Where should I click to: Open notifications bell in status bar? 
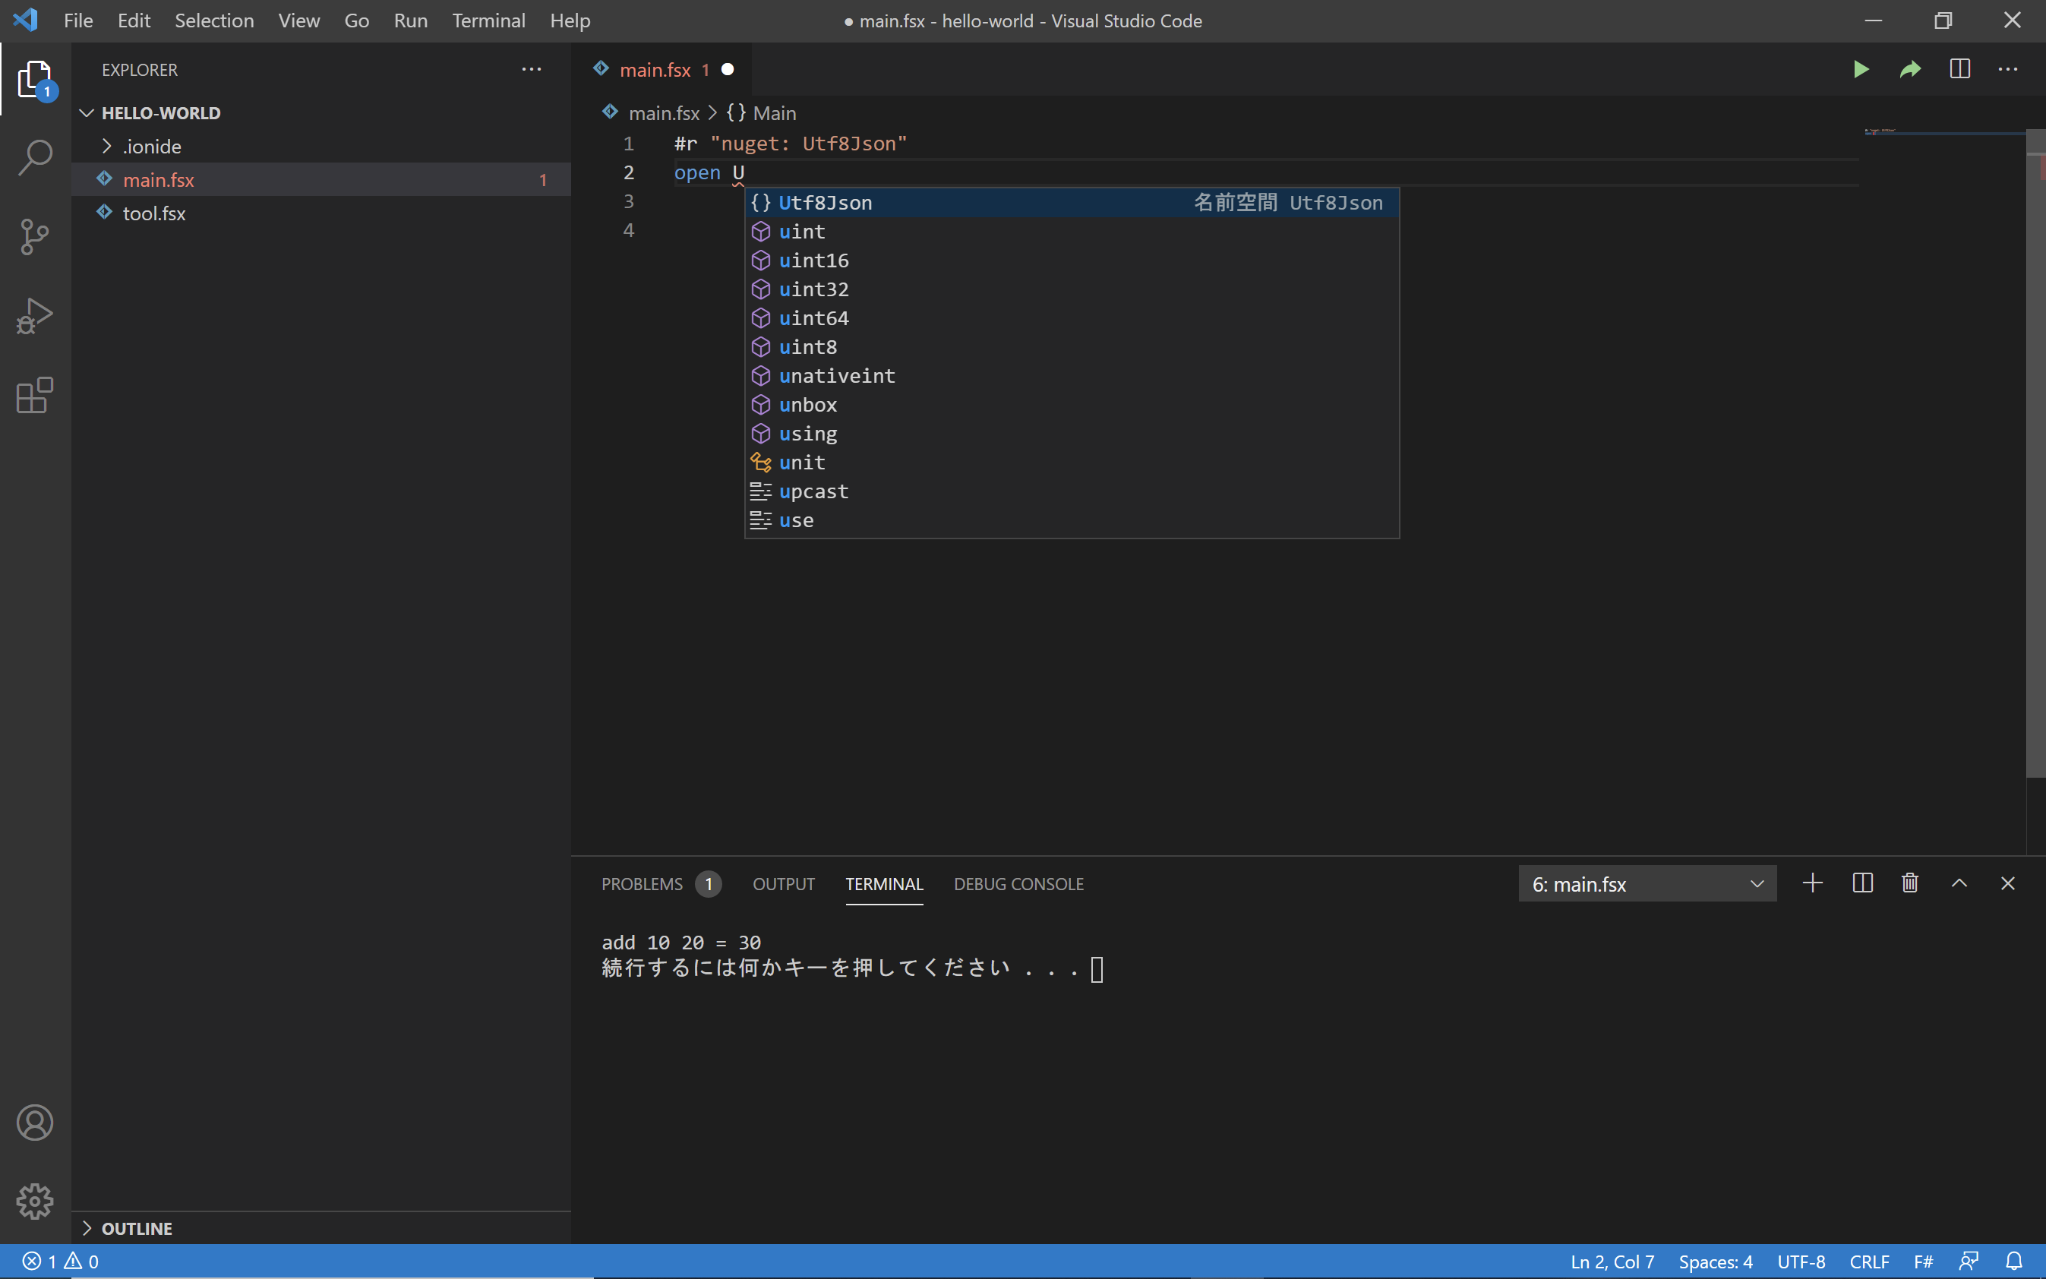click(2014, 1262)
